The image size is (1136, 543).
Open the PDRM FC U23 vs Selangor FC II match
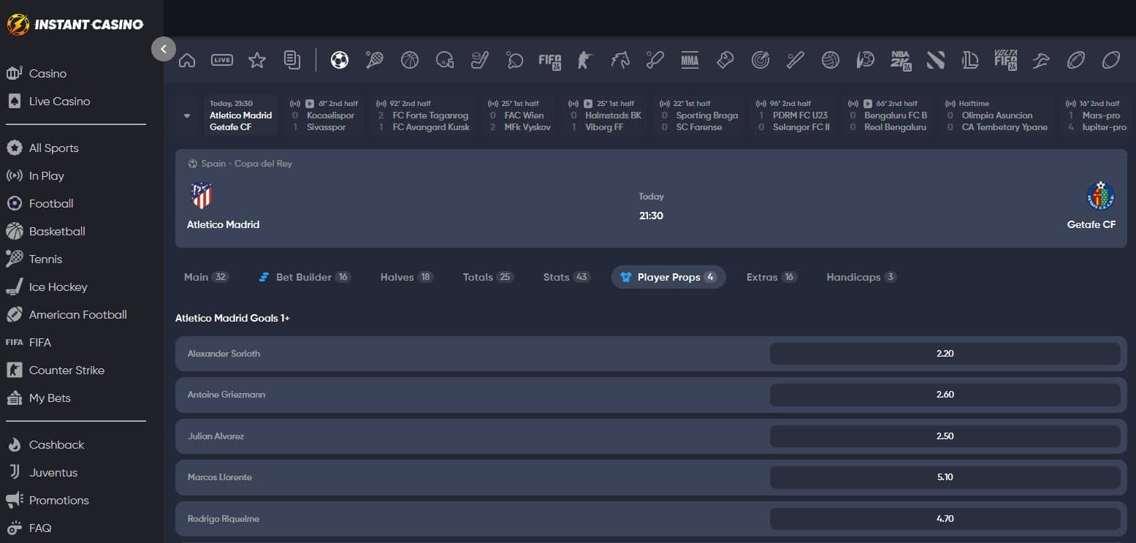(x=793, y=115)
